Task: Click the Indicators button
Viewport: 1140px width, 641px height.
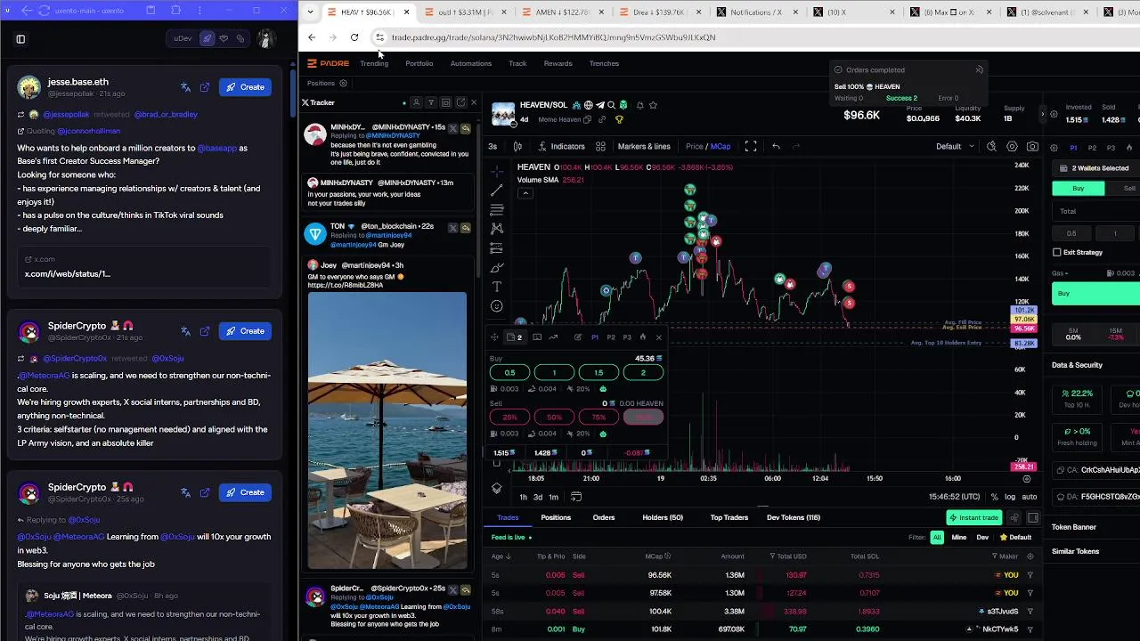Action: coord(561,147)
